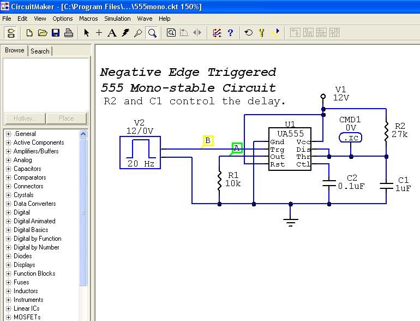This screenshot has height=321, width=420.
Task: Click third grayed analysis window icon
Action: tap(321, 33)
